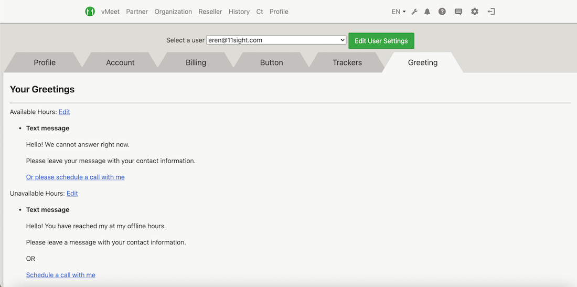Screen dimensions: 577x287
Task: Open the Reseller menu item
Action: (210, 12)
